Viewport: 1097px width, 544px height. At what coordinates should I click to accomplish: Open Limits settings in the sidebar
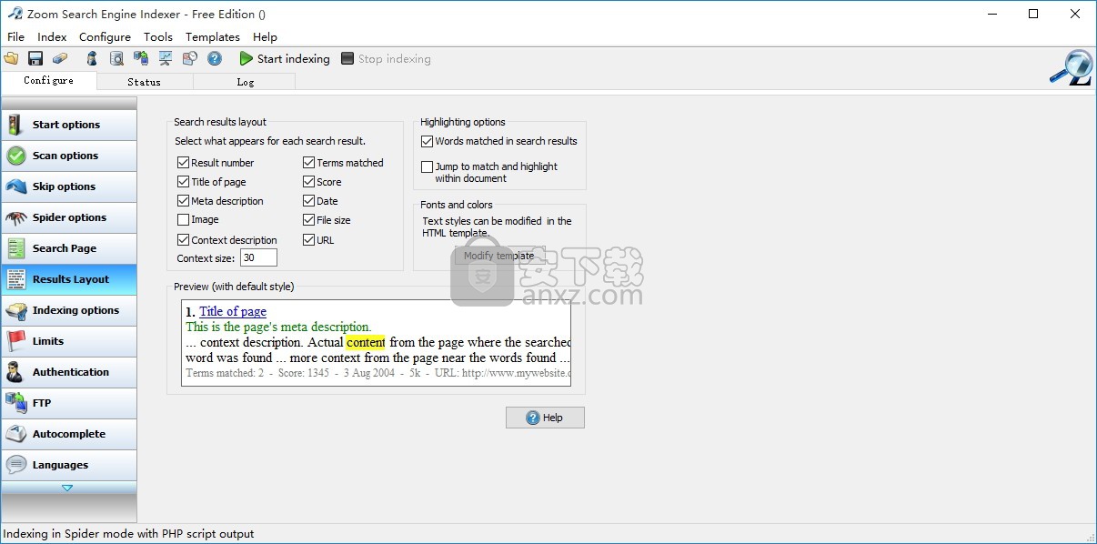69,341
